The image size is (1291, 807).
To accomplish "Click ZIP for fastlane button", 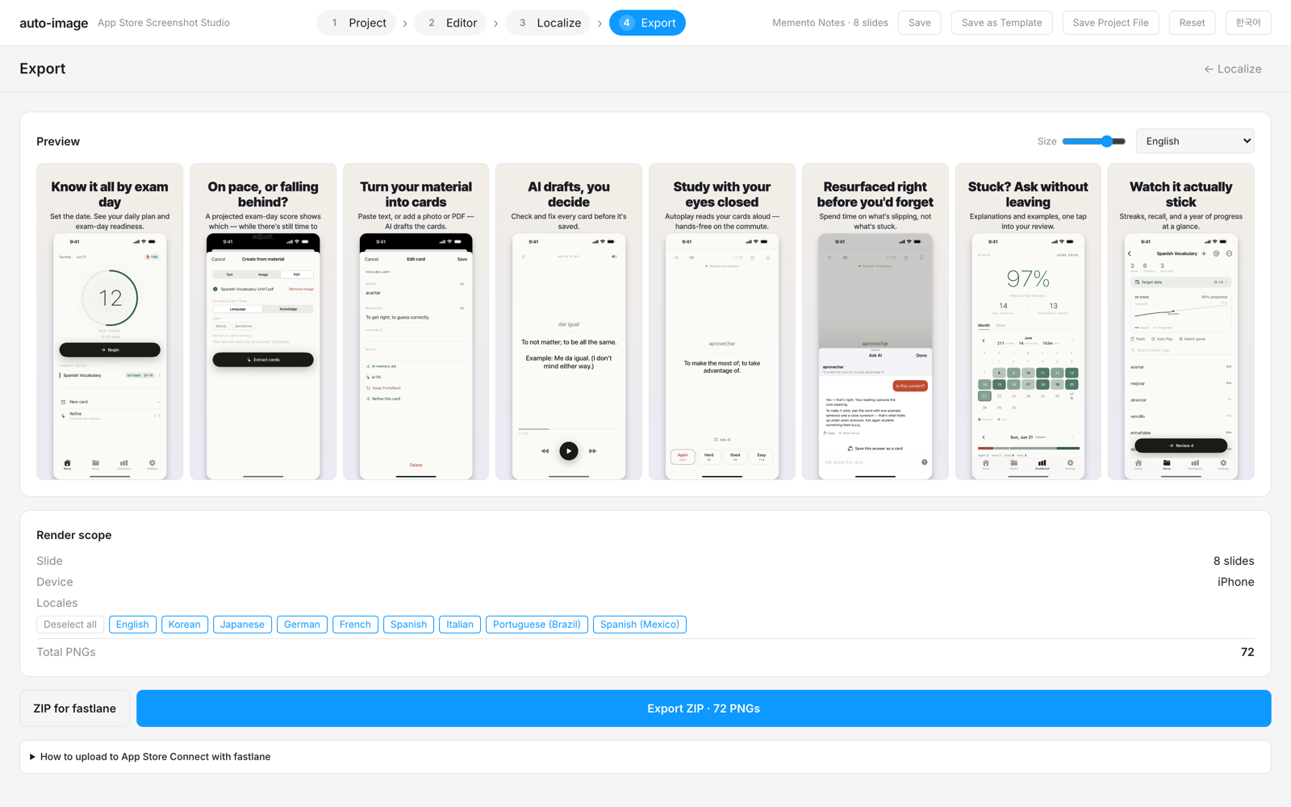I will point(74,709).
